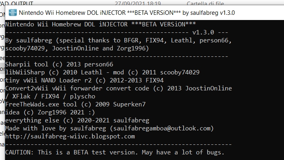The width and height of the screenshot is (284, 160).
Task: Click the 'Sharpii tool (c) 2013 person66' line
Action: point(59,64)
